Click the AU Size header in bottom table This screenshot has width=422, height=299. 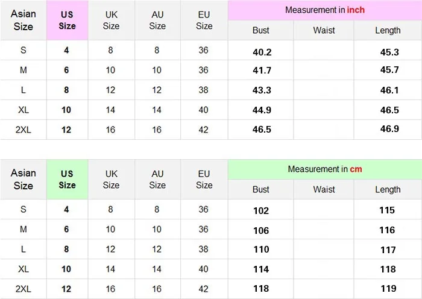[157, 179]
